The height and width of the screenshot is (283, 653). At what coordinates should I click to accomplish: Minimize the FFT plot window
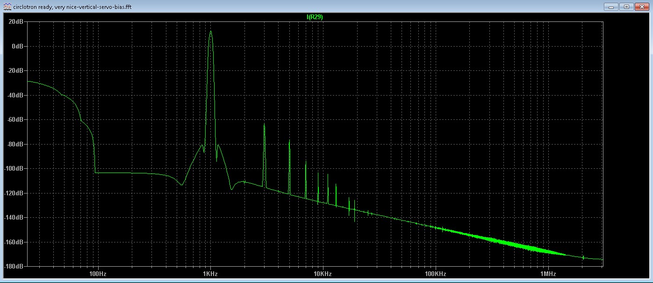[x=611, y=7]
